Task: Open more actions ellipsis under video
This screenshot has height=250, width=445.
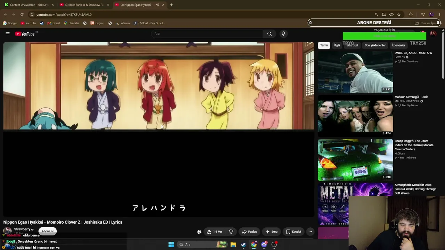Action: coord(310,232)
